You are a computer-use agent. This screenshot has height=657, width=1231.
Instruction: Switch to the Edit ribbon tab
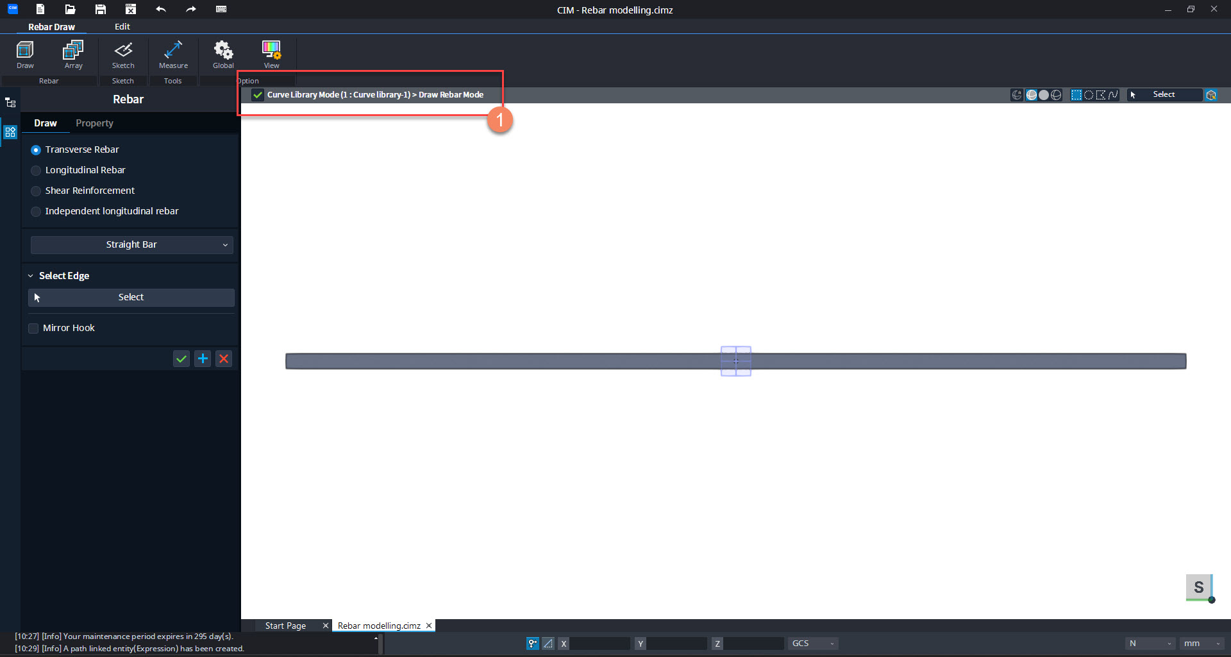[x=122, y=26]
